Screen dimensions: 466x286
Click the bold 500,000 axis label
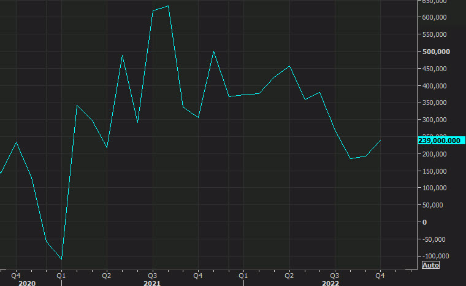[436, 52]
